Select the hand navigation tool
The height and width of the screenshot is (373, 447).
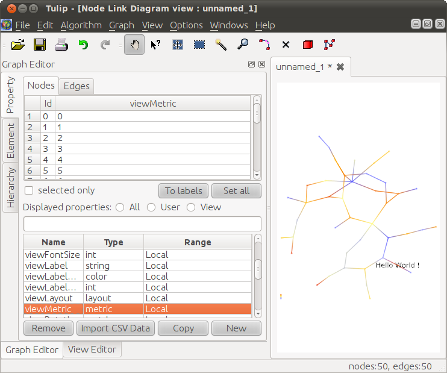[x=134, y=45]
